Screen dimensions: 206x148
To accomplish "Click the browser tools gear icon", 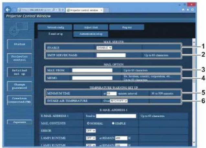I will tap(192, 10).
